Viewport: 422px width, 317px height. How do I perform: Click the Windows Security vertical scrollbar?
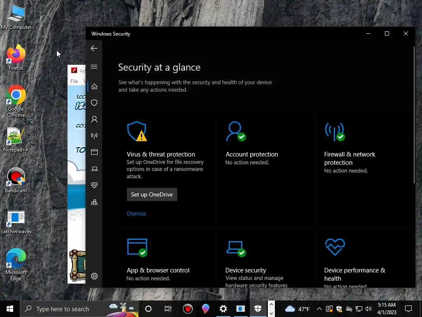(x=414, y=115)
